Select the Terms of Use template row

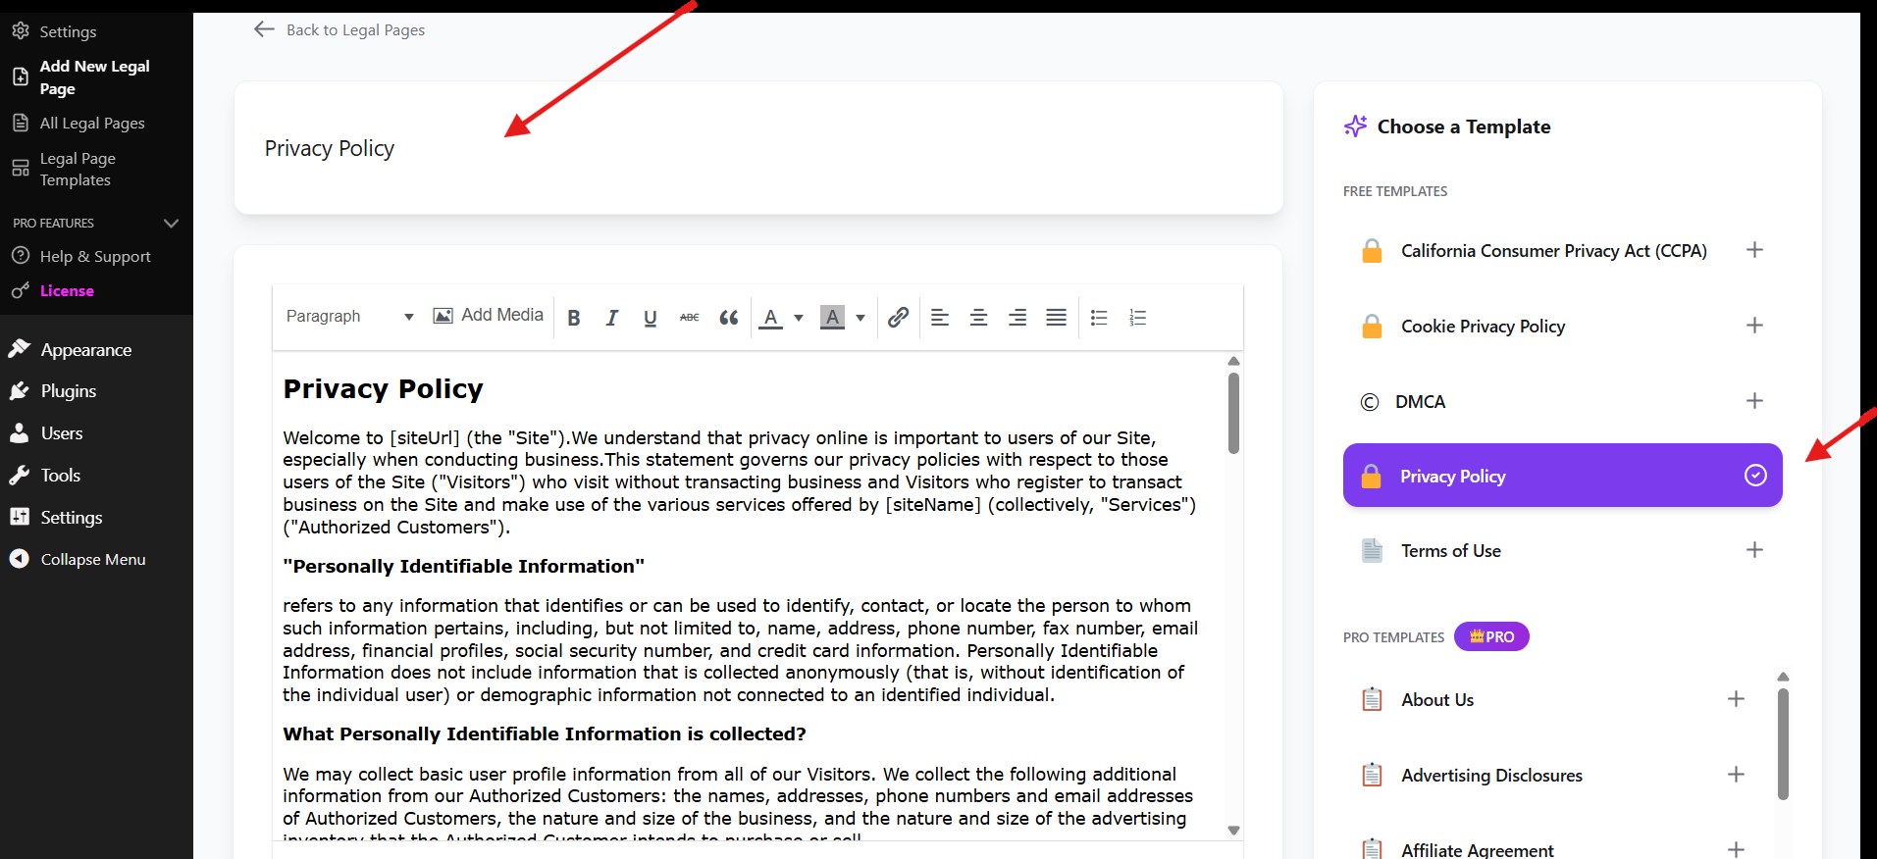pyautogui.click(x=1562, y=550)
